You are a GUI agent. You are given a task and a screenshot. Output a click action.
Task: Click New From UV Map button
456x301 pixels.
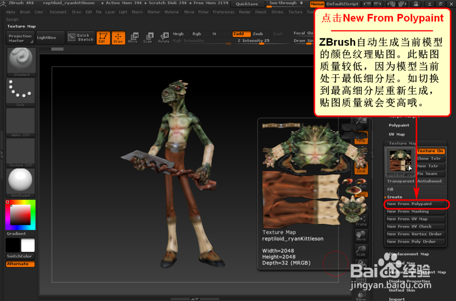click(x=415, y=219)
